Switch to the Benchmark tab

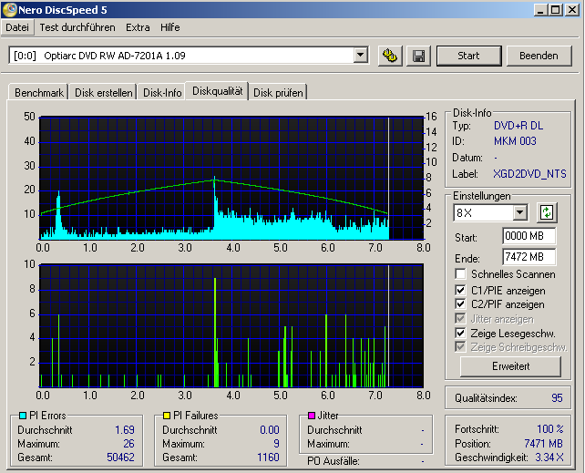(39, 92)
